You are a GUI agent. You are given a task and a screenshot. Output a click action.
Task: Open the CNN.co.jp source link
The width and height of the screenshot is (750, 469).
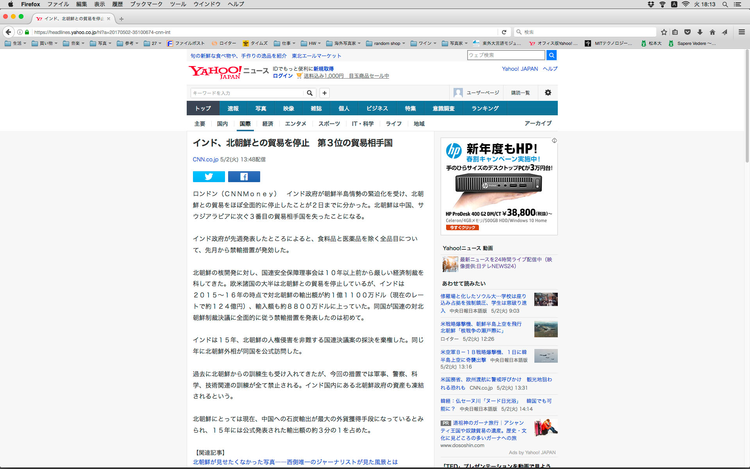[205, 159]
